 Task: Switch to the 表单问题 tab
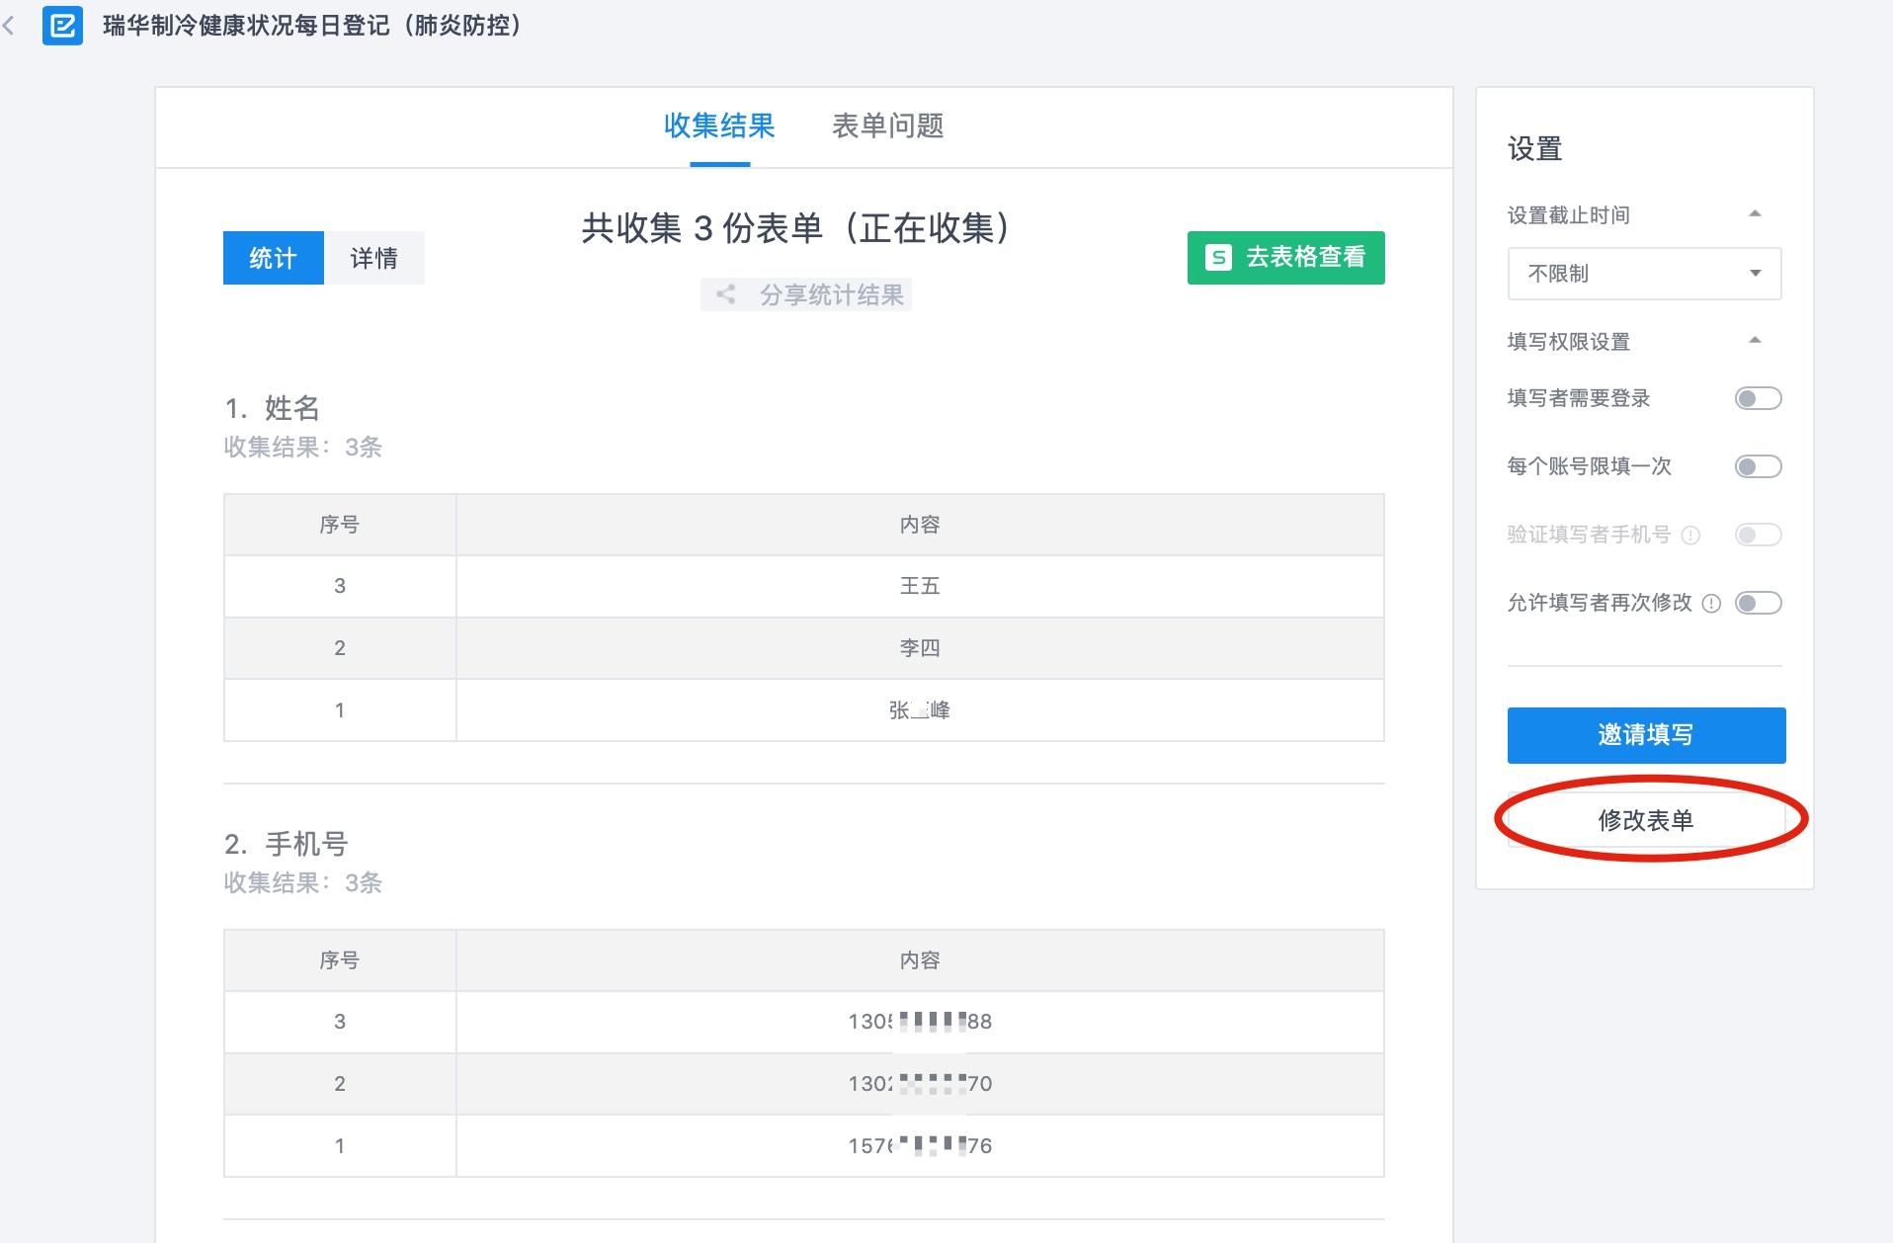coord(887,125)
